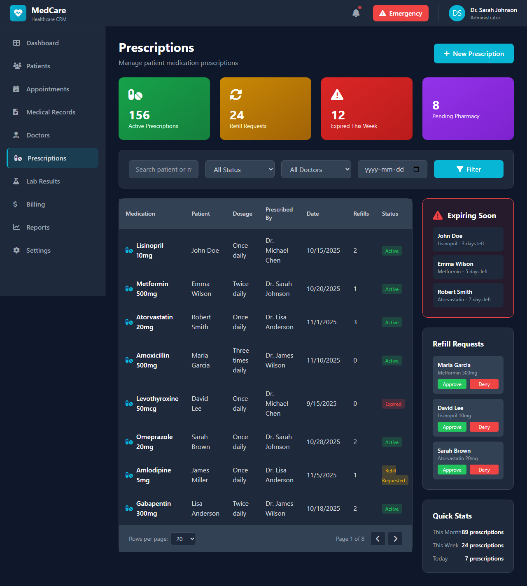527x586 pixels.
Task: Click the DS user avatar
Action: (457, 13)
